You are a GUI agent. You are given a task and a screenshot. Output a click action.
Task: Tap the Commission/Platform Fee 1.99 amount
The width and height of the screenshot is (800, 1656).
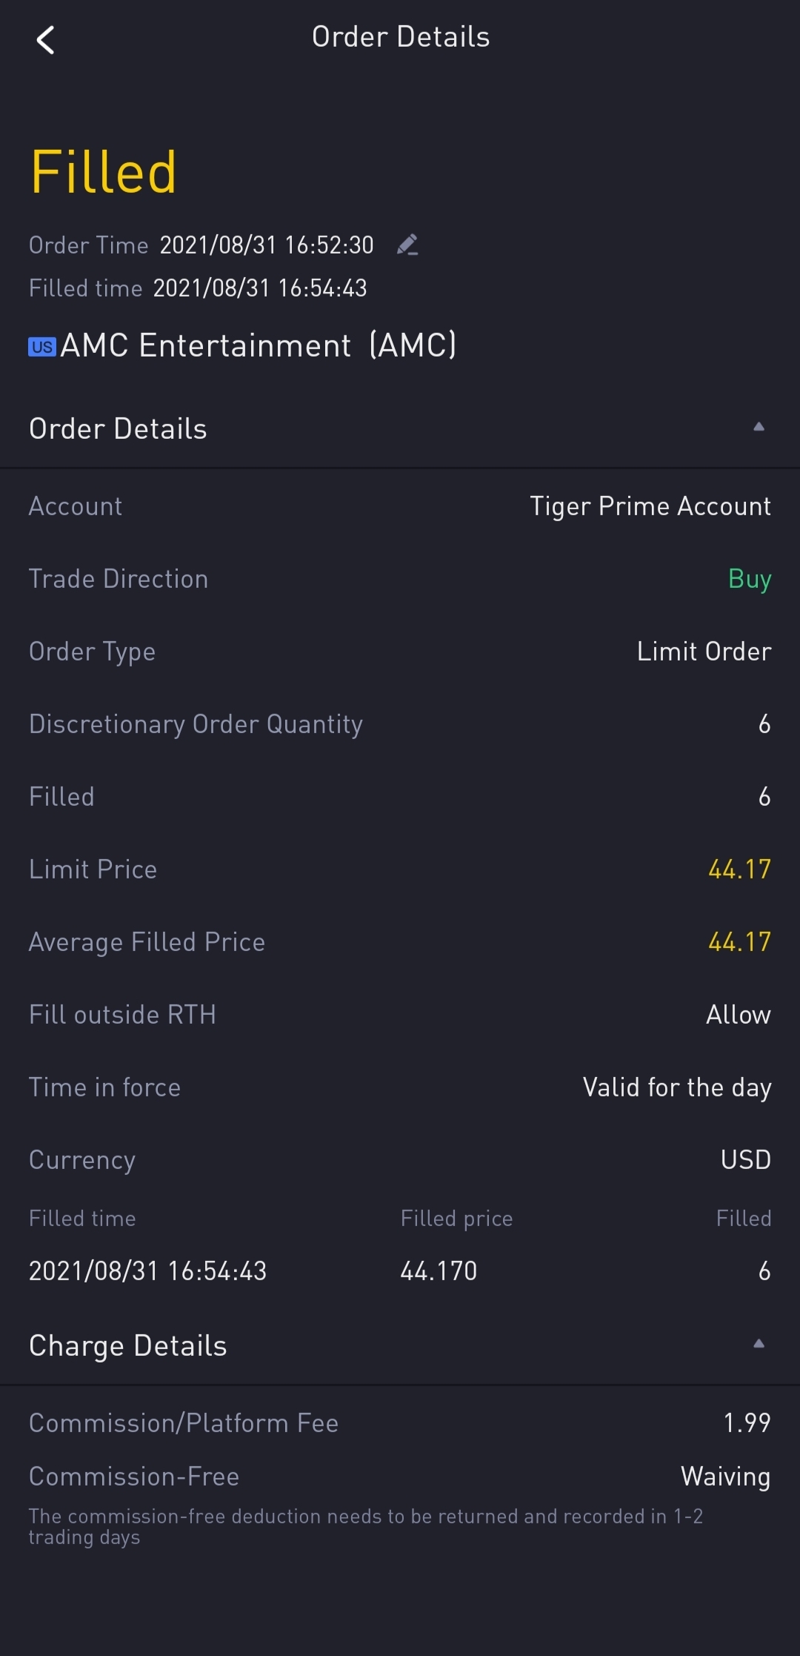[x=747, y=1423]
